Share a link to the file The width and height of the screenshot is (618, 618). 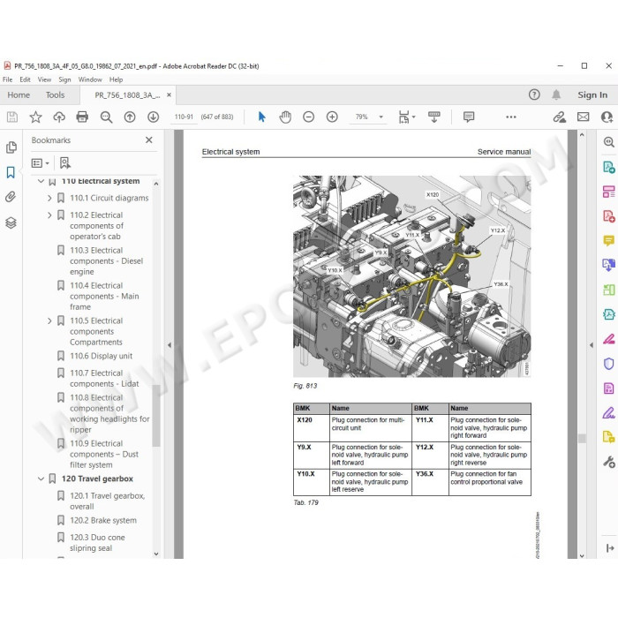click(x=559, y=117)
